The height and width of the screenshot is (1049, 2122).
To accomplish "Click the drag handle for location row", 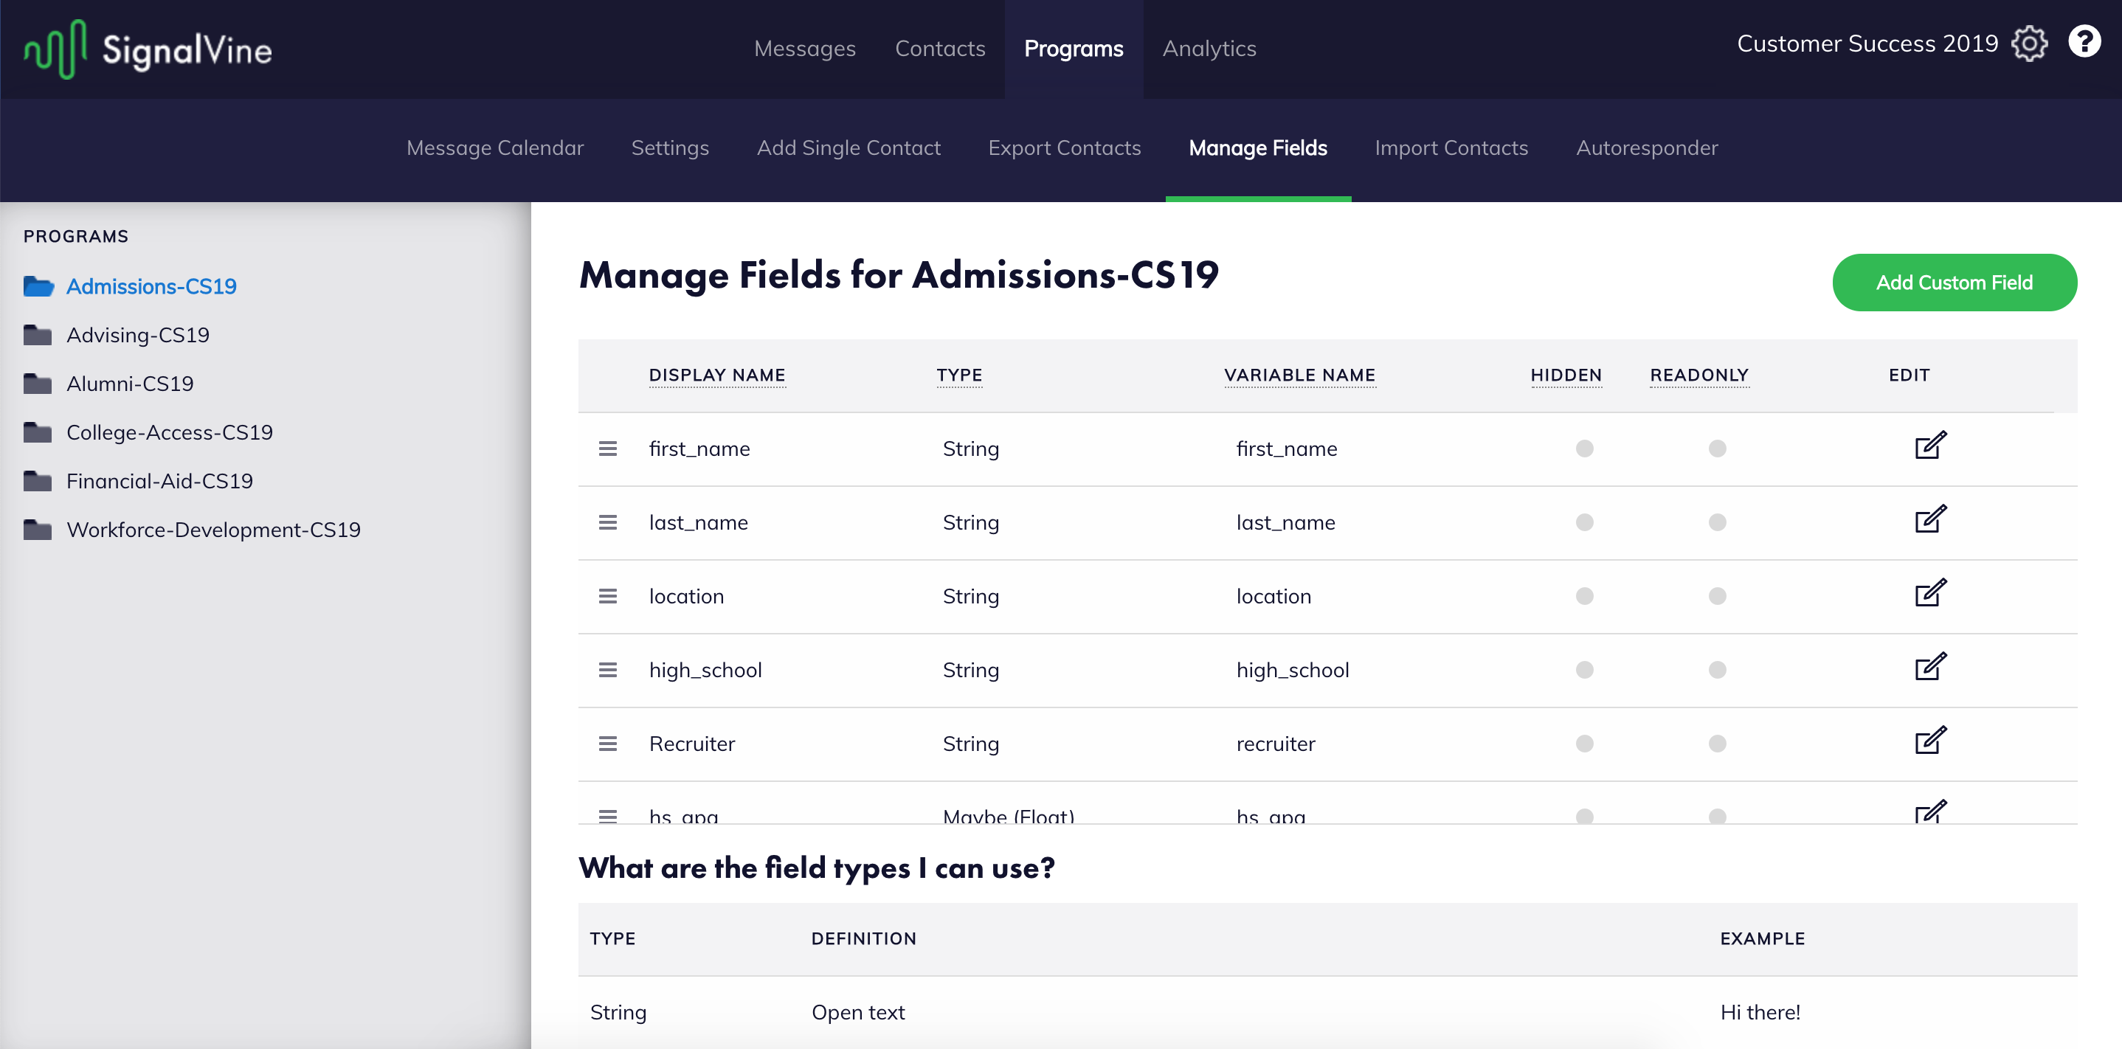I will [x=608, y=596].
